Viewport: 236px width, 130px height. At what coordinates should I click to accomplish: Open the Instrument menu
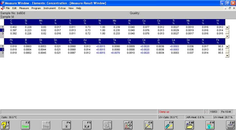point(50,8)
